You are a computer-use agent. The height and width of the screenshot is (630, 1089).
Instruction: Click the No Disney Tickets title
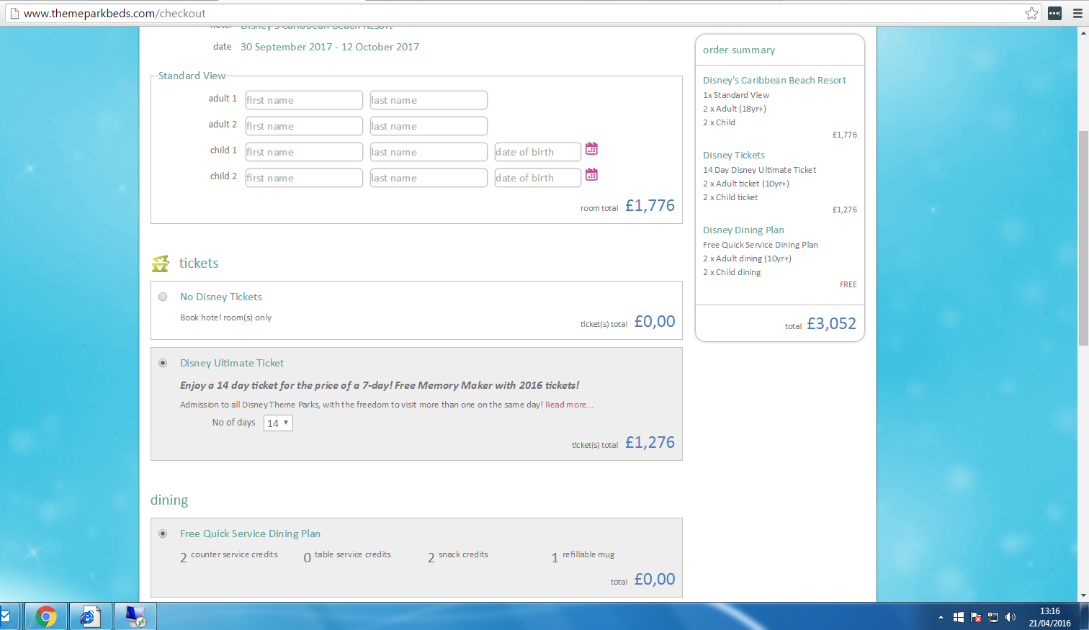(x=221, y=297)
